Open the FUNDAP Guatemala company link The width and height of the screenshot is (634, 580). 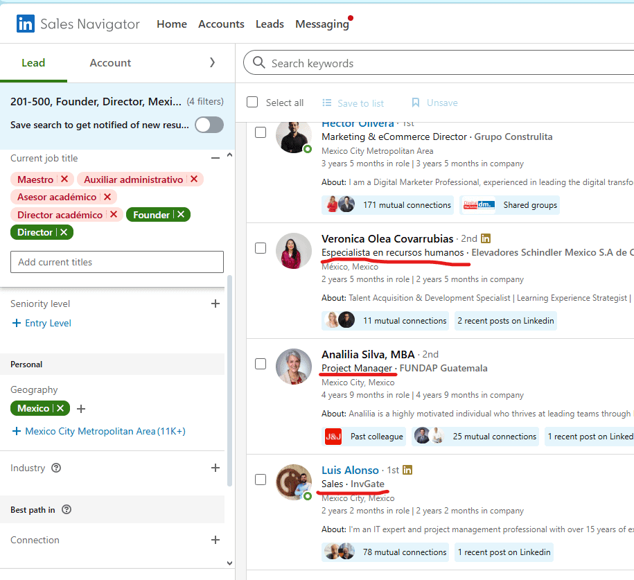coord(443,368)
